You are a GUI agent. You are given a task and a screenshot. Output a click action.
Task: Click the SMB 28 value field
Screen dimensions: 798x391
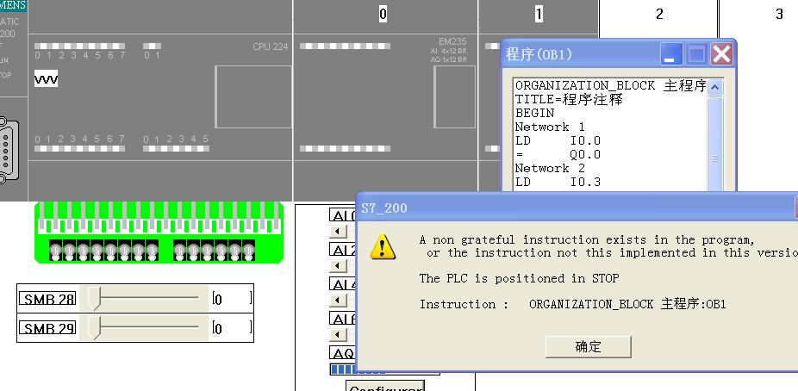click(232, 299)
